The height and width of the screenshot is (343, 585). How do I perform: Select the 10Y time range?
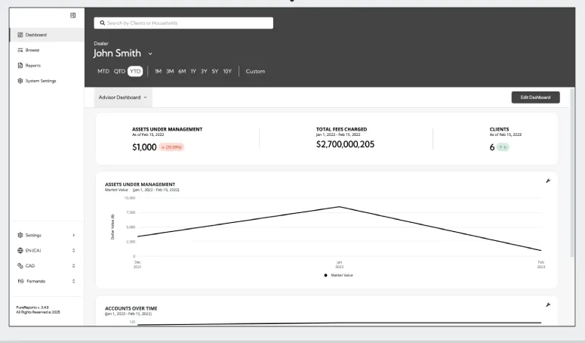click(227, 71)
